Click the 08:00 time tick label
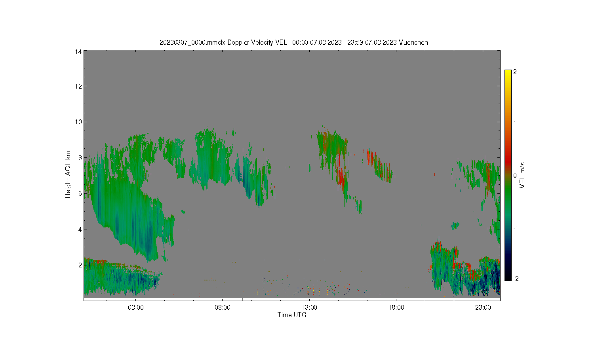 point(223,308)
